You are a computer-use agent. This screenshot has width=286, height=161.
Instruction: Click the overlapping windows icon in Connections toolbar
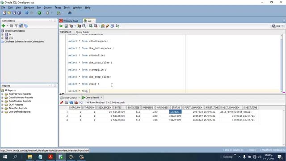[26, 26]
